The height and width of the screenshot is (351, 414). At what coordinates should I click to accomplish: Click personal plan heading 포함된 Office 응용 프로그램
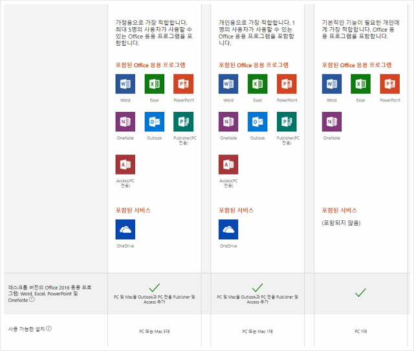(254, 65)
